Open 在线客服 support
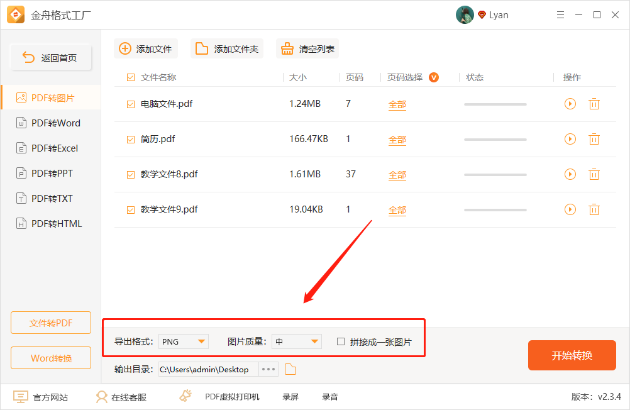 (x=121, y=397)
